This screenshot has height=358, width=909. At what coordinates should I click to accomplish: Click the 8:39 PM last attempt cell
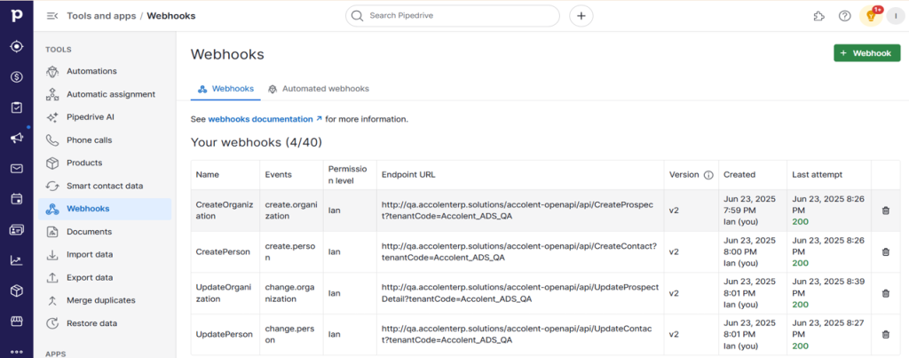pos(828,293)
